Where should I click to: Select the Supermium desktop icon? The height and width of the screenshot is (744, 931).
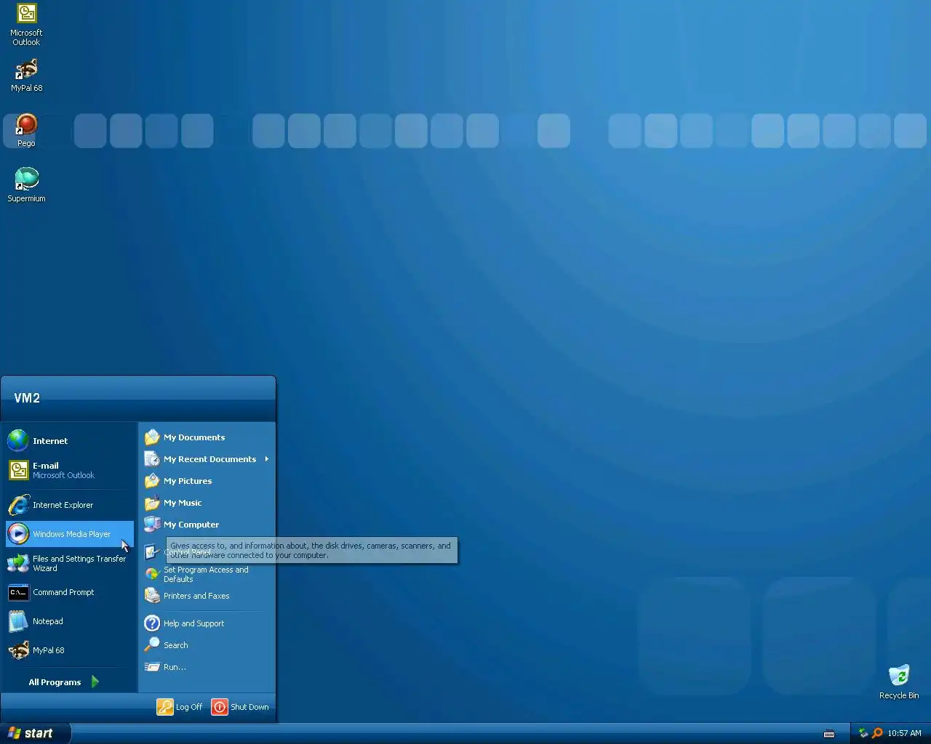coord(26,185)
